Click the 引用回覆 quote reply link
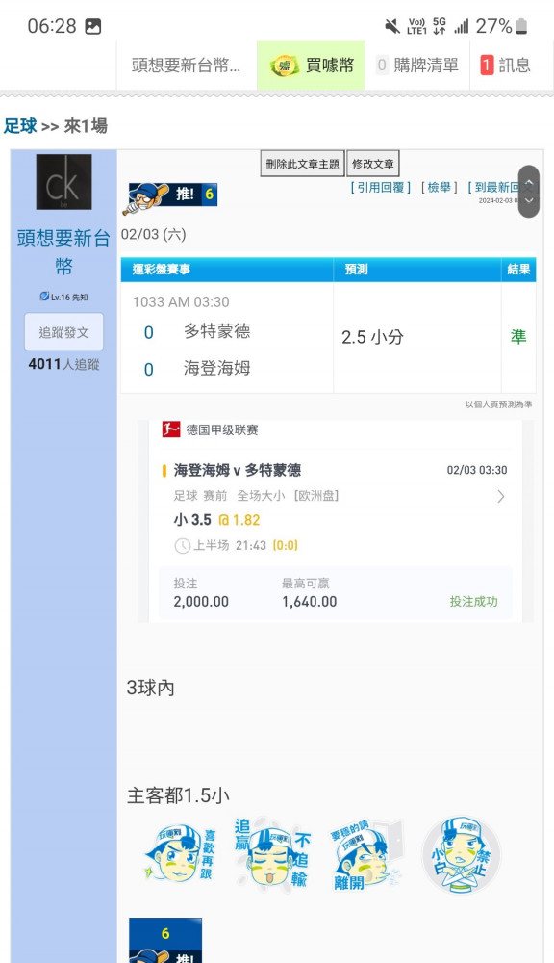 click(x=380, y=188)
